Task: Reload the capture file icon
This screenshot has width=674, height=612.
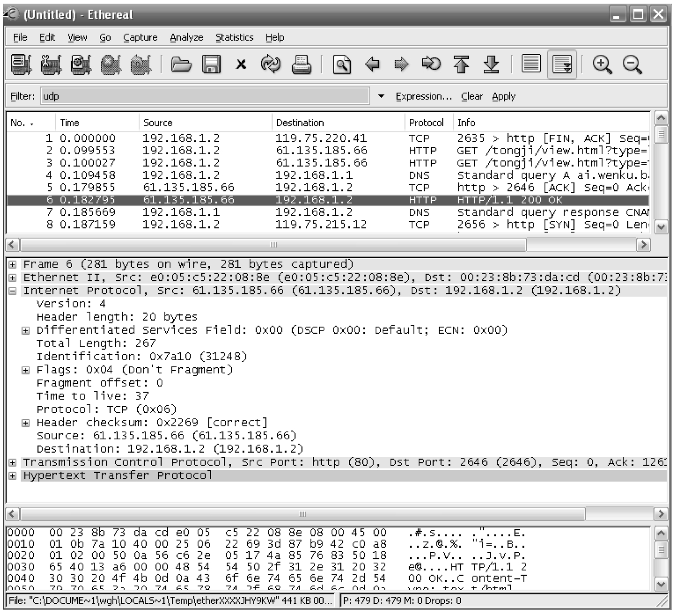Action: tap(271, 64)
